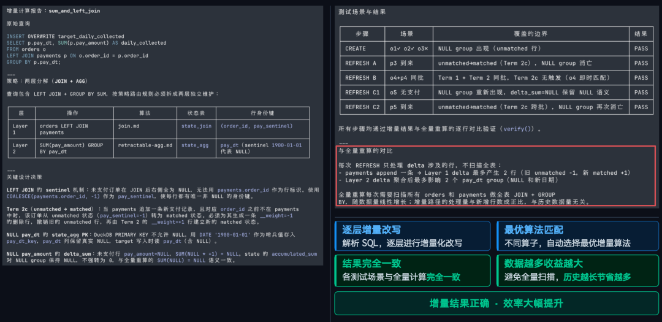Select the "原始查询" heading
Viewport: 662px width, 322px height.
[x=18, y=24]
